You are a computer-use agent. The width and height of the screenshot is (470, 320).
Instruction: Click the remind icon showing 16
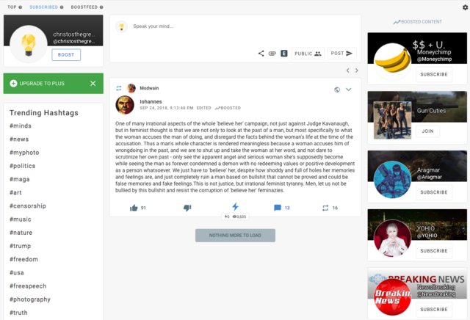point(325,208)
